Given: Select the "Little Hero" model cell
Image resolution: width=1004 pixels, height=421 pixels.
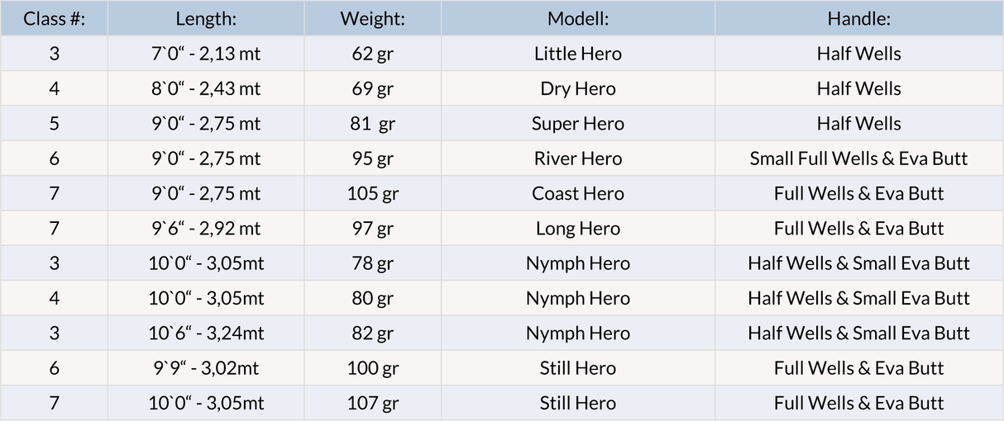Looking at the screenshot, I should tap(577, 54).
